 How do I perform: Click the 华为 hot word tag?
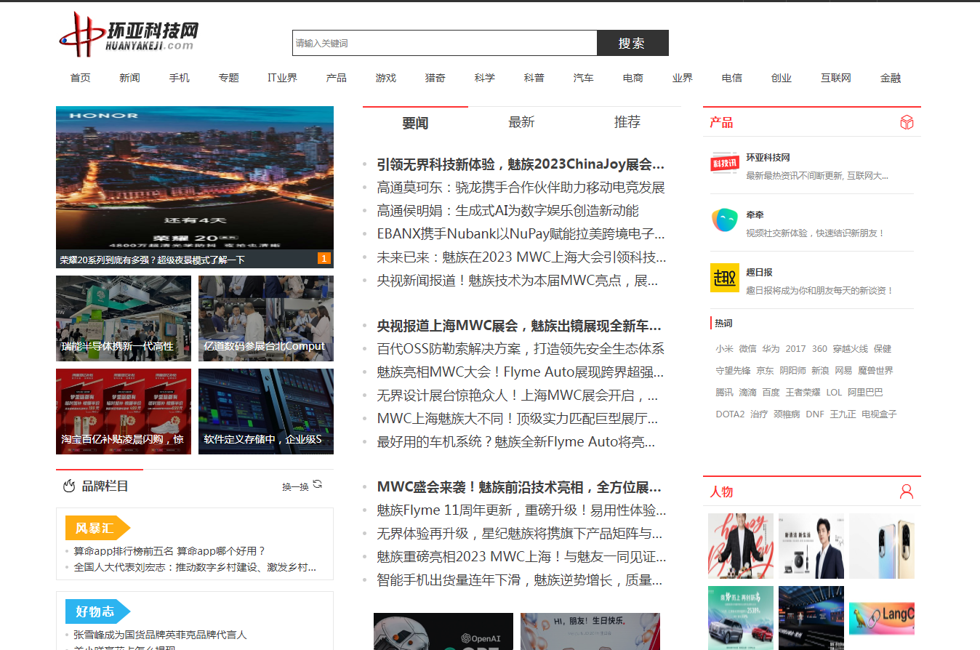coord(771,349)
